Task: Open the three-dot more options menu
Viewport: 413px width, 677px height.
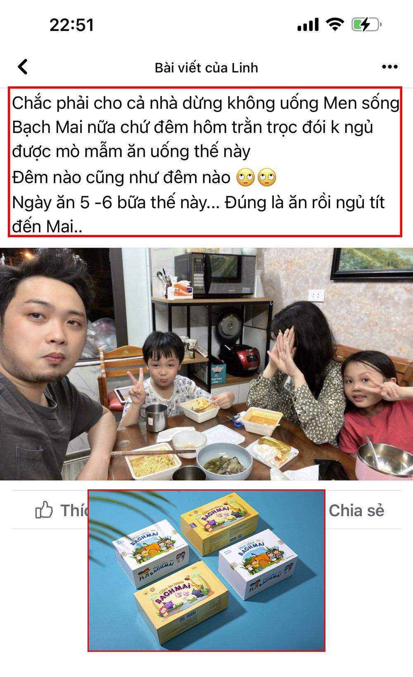Action: [389, 67]
